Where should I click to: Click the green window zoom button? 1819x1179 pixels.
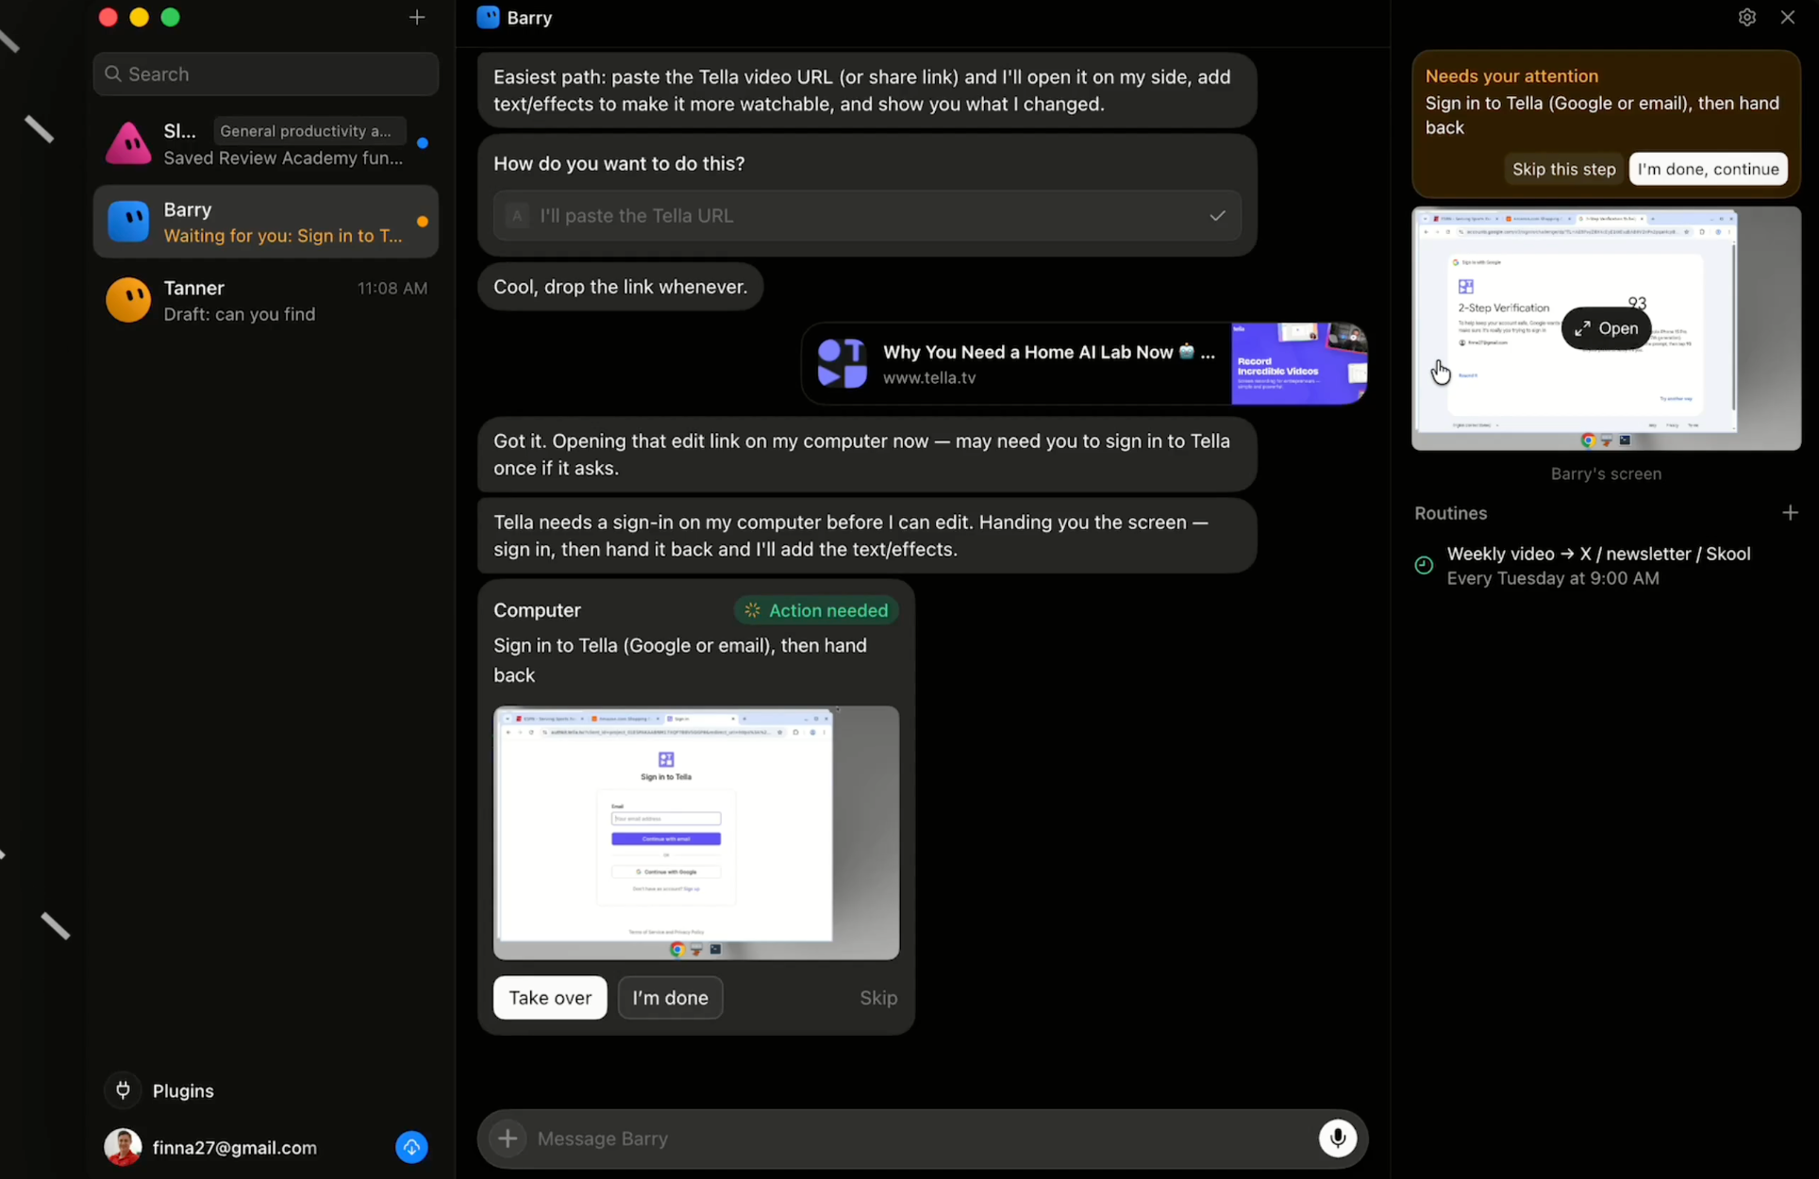coord(170,17)
